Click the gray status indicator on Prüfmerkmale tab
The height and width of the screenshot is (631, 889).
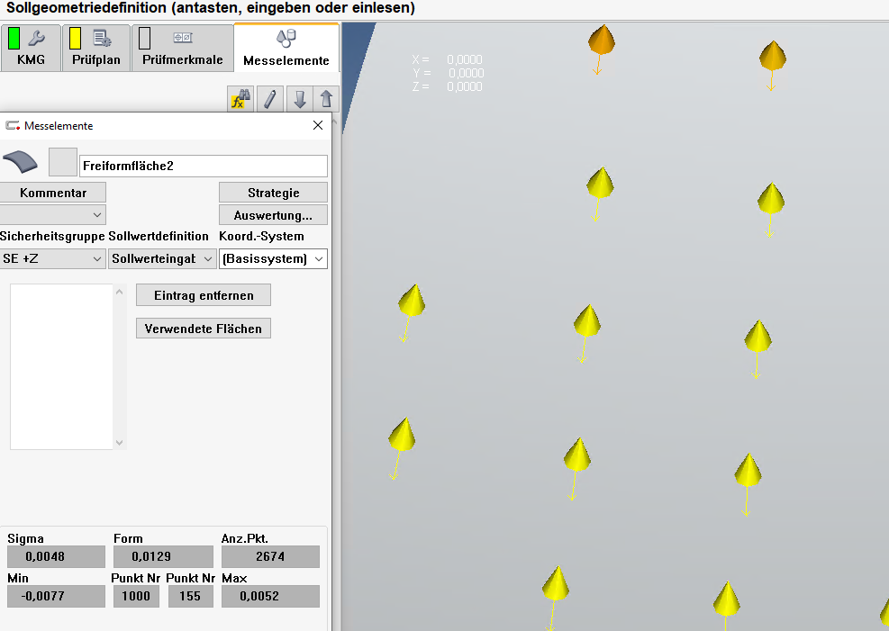(x=145, y=38)
